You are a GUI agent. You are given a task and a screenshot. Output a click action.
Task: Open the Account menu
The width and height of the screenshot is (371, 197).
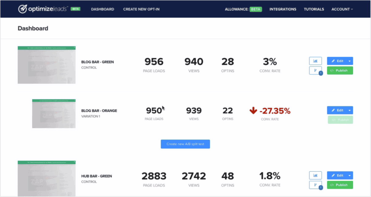pos(342,9)
